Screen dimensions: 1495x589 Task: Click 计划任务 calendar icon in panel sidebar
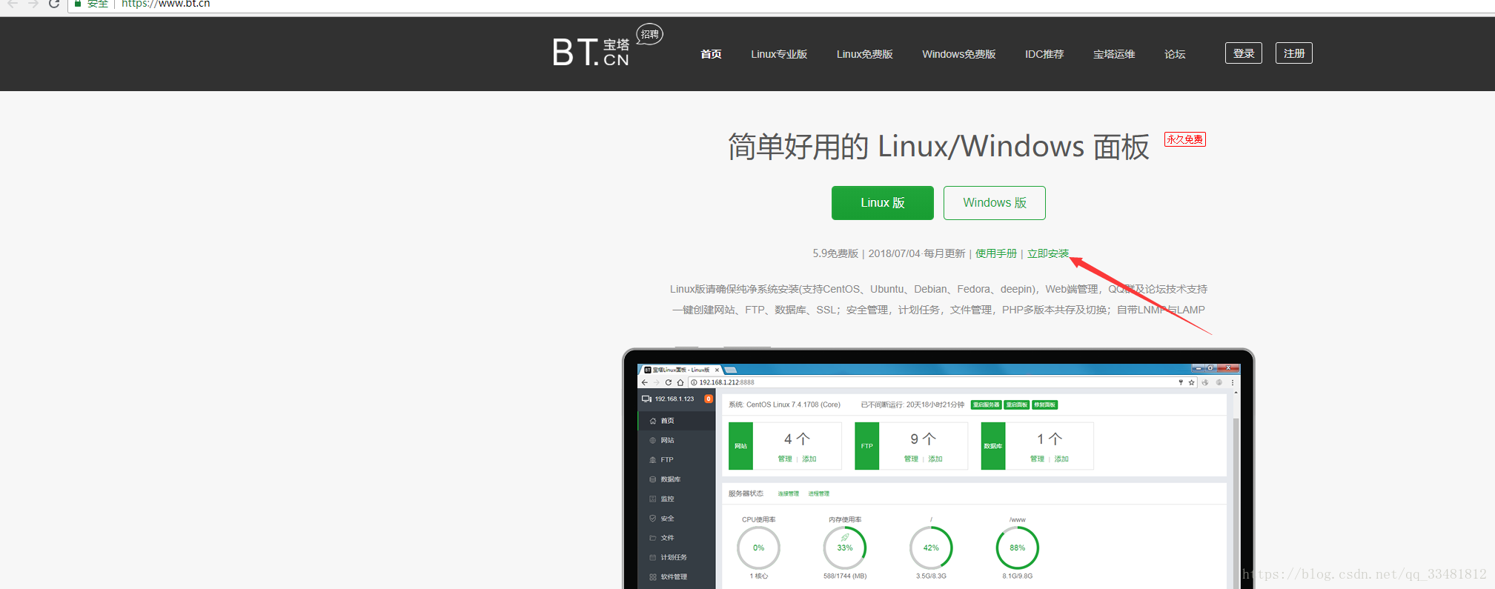point(653,557)
